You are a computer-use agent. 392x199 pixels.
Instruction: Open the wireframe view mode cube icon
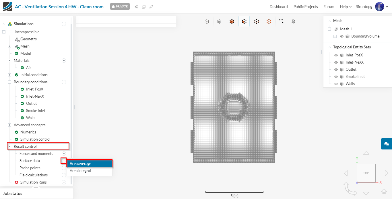tap(207, 21)
